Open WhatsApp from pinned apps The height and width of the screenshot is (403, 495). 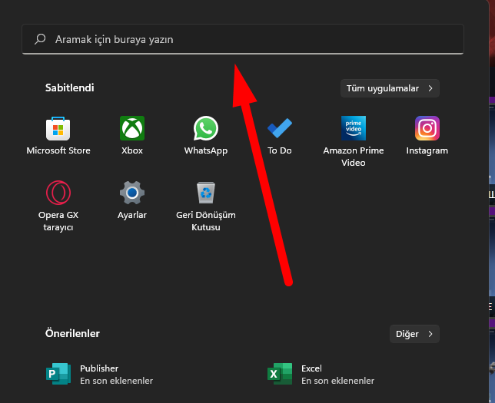tap(206, 136)
